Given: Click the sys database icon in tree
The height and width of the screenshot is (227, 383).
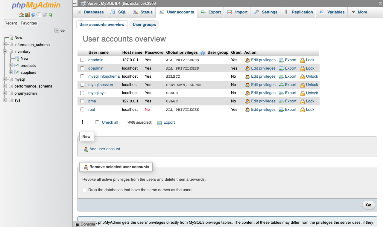Looking at the screenshot, I should (11, 100).
